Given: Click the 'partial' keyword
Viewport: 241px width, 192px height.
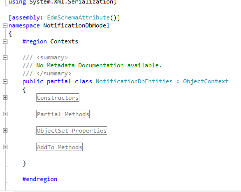Looking at the screenshot, I should pos(59,81).
